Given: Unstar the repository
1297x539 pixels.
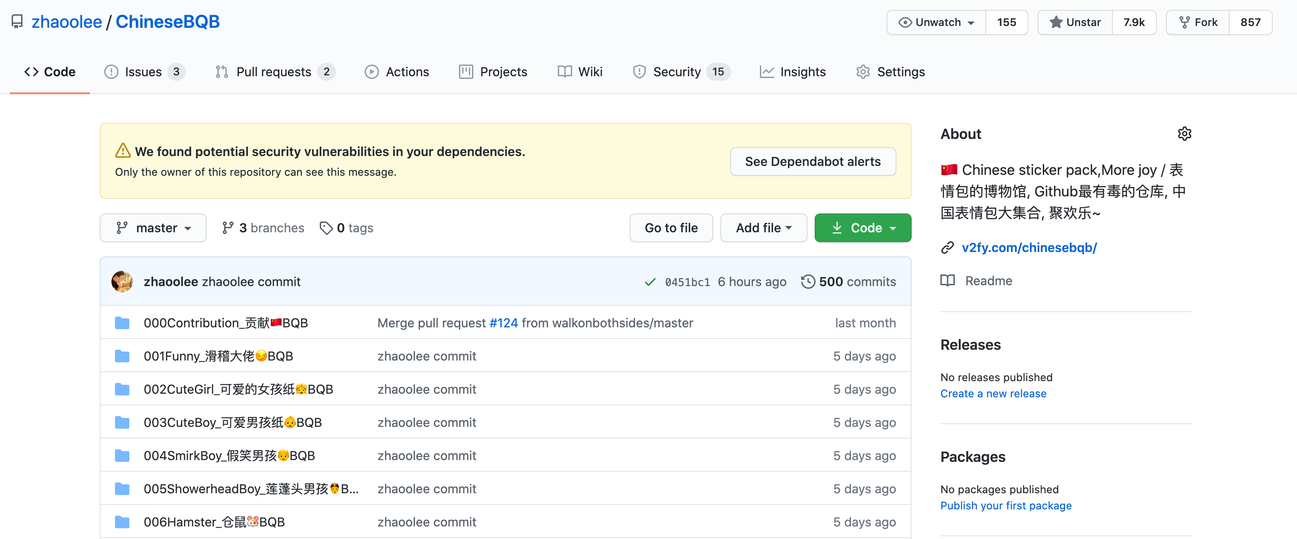Looking at the screenshot, I should [1075, 22].
